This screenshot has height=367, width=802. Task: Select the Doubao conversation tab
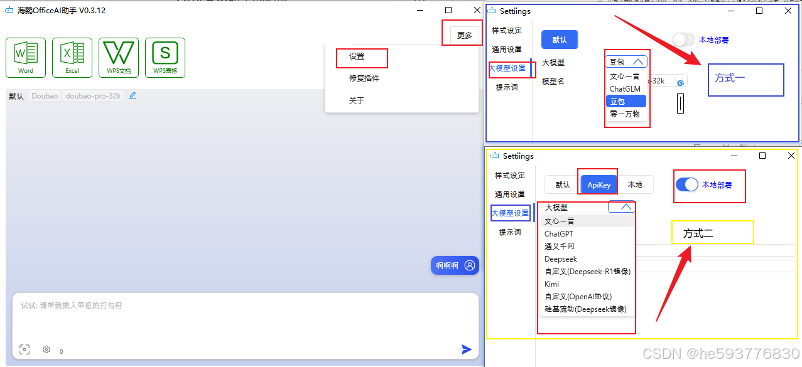pyautogui.click(x=44, y=95)
